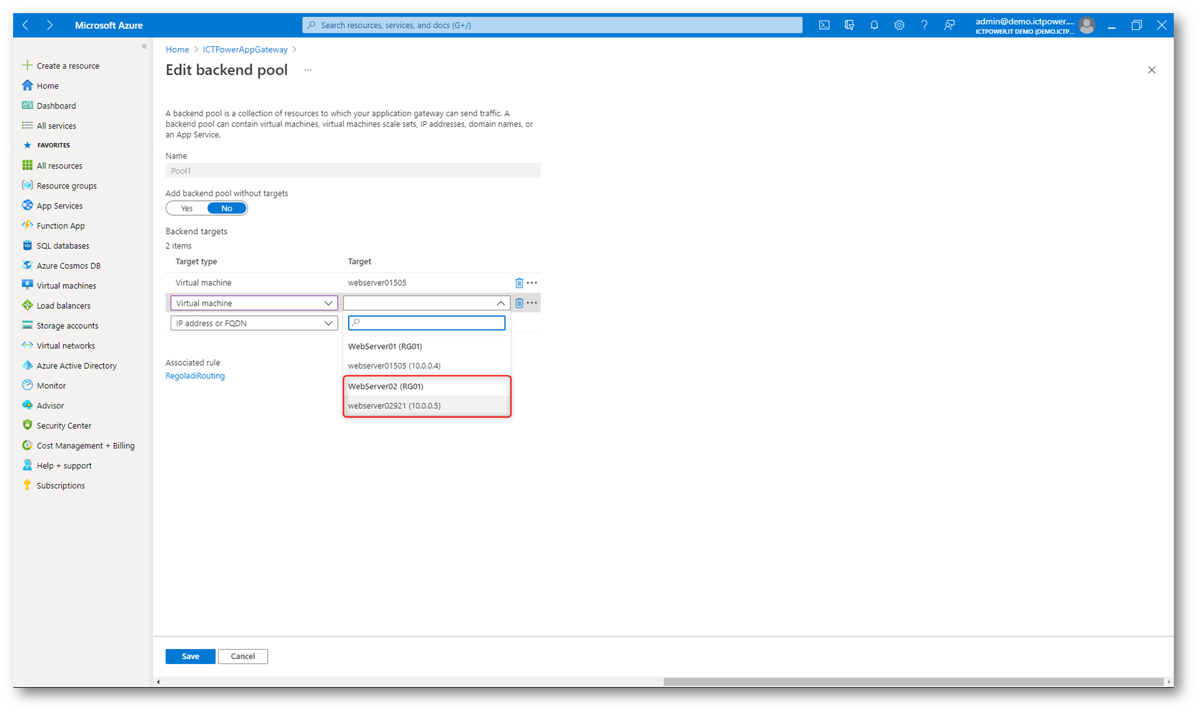Image resolution: width=1200 pixels, height=714 pixels.
Task: Click the WebServer02 (RG01) group header
Action: click(x=385, y=386)
